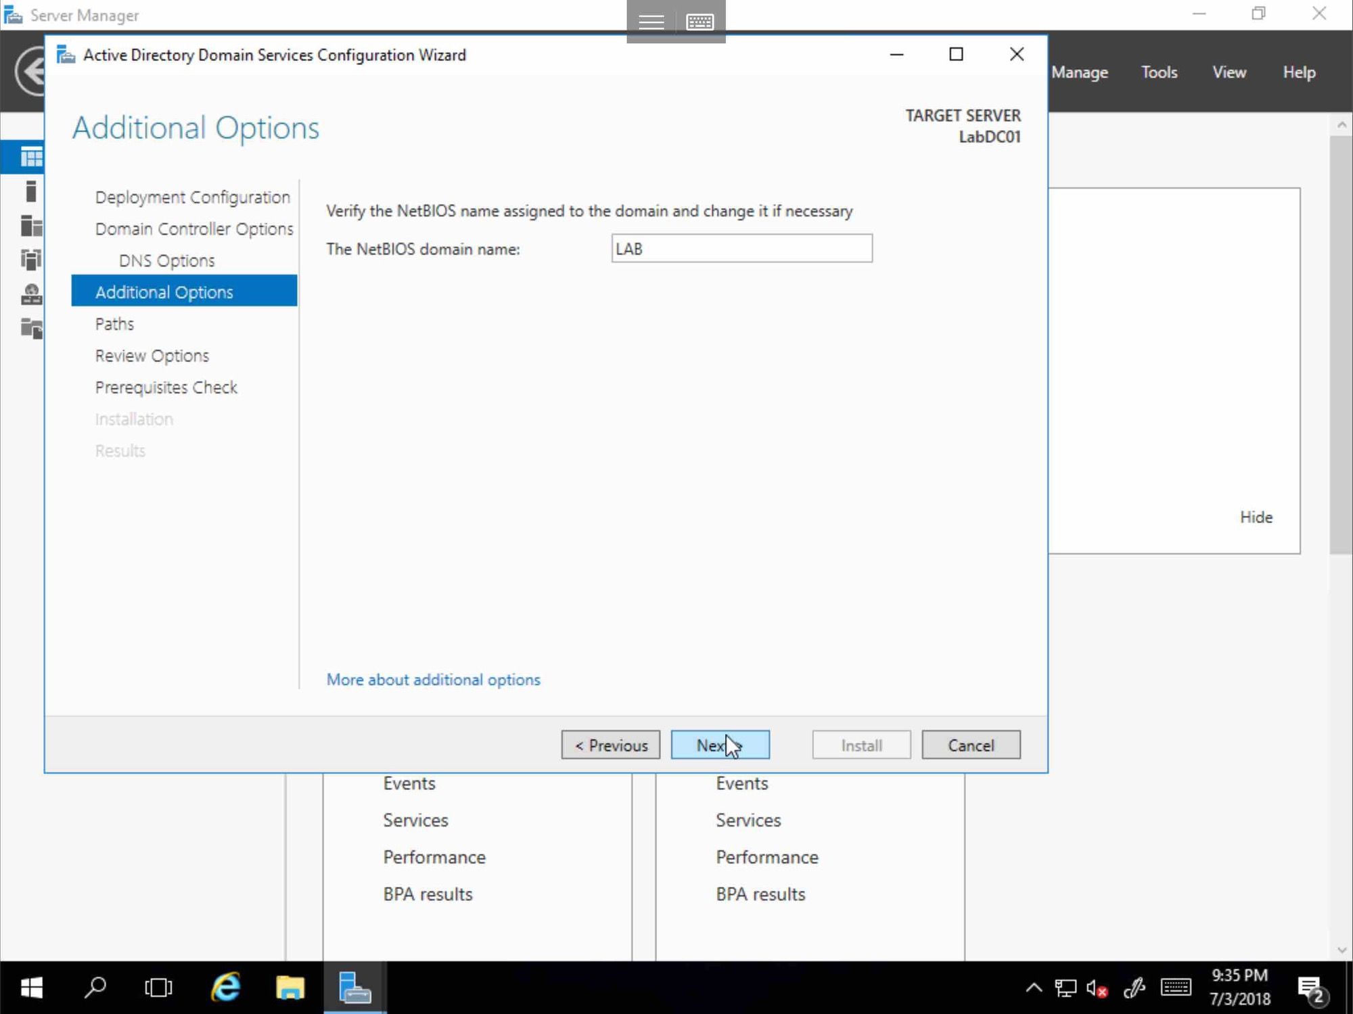
Task: Maximize the configuration wizard window
Action: click(956, 54)
